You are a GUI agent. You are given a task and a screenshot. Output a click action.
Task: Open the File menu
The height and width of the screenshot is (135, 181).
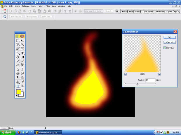coord(6,6)
